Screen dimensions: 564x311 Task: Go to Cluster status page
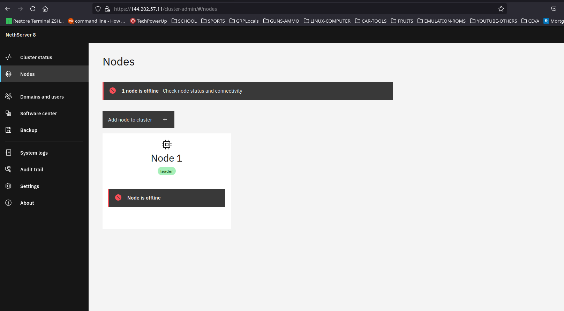point(44,57)
